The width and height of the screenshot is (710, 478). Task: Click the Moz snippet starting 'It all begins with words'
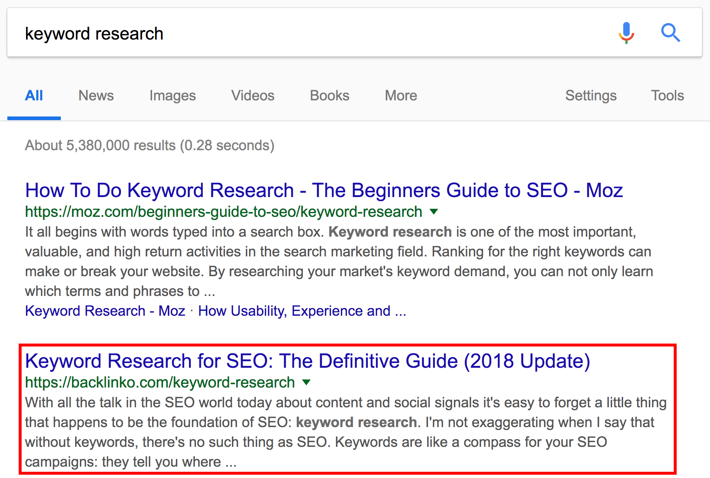(339, 262)
